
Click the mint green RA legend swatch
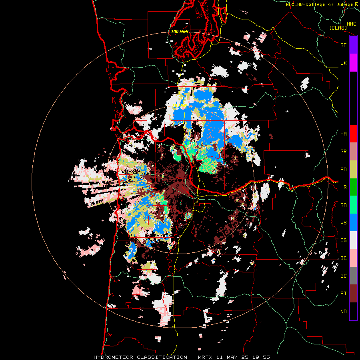point(353,205)
